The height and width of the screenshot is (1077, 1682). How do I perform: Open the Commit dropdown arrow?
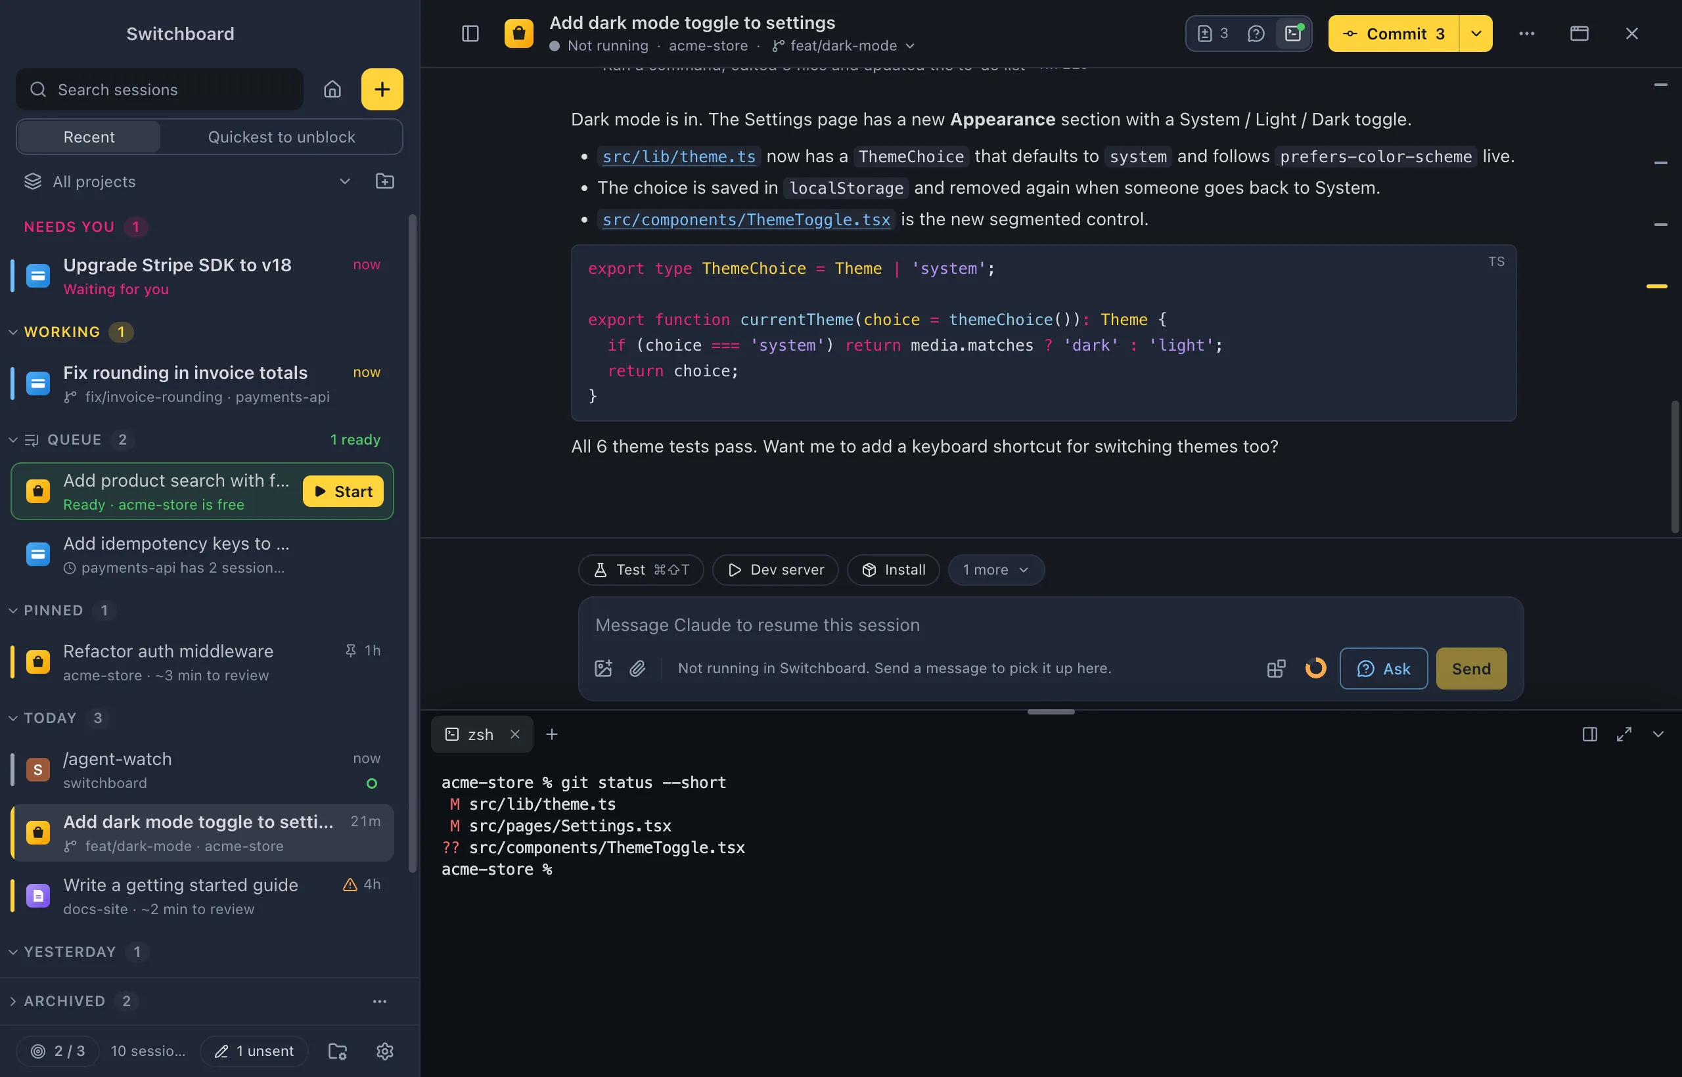tap(1476, 33)
